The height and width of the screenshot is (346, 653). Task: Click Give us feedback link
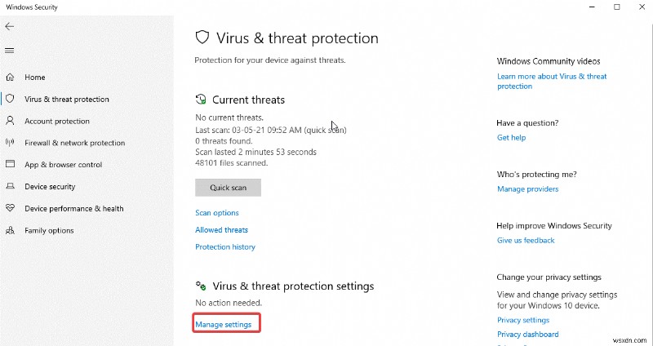coord(526,241)
